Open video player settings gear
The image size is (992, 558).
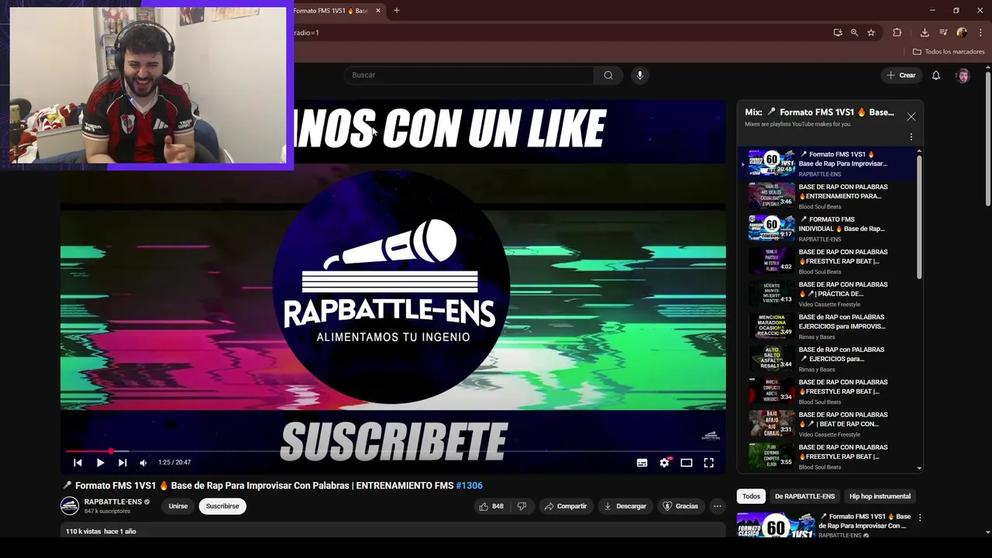tap(664, 463)
